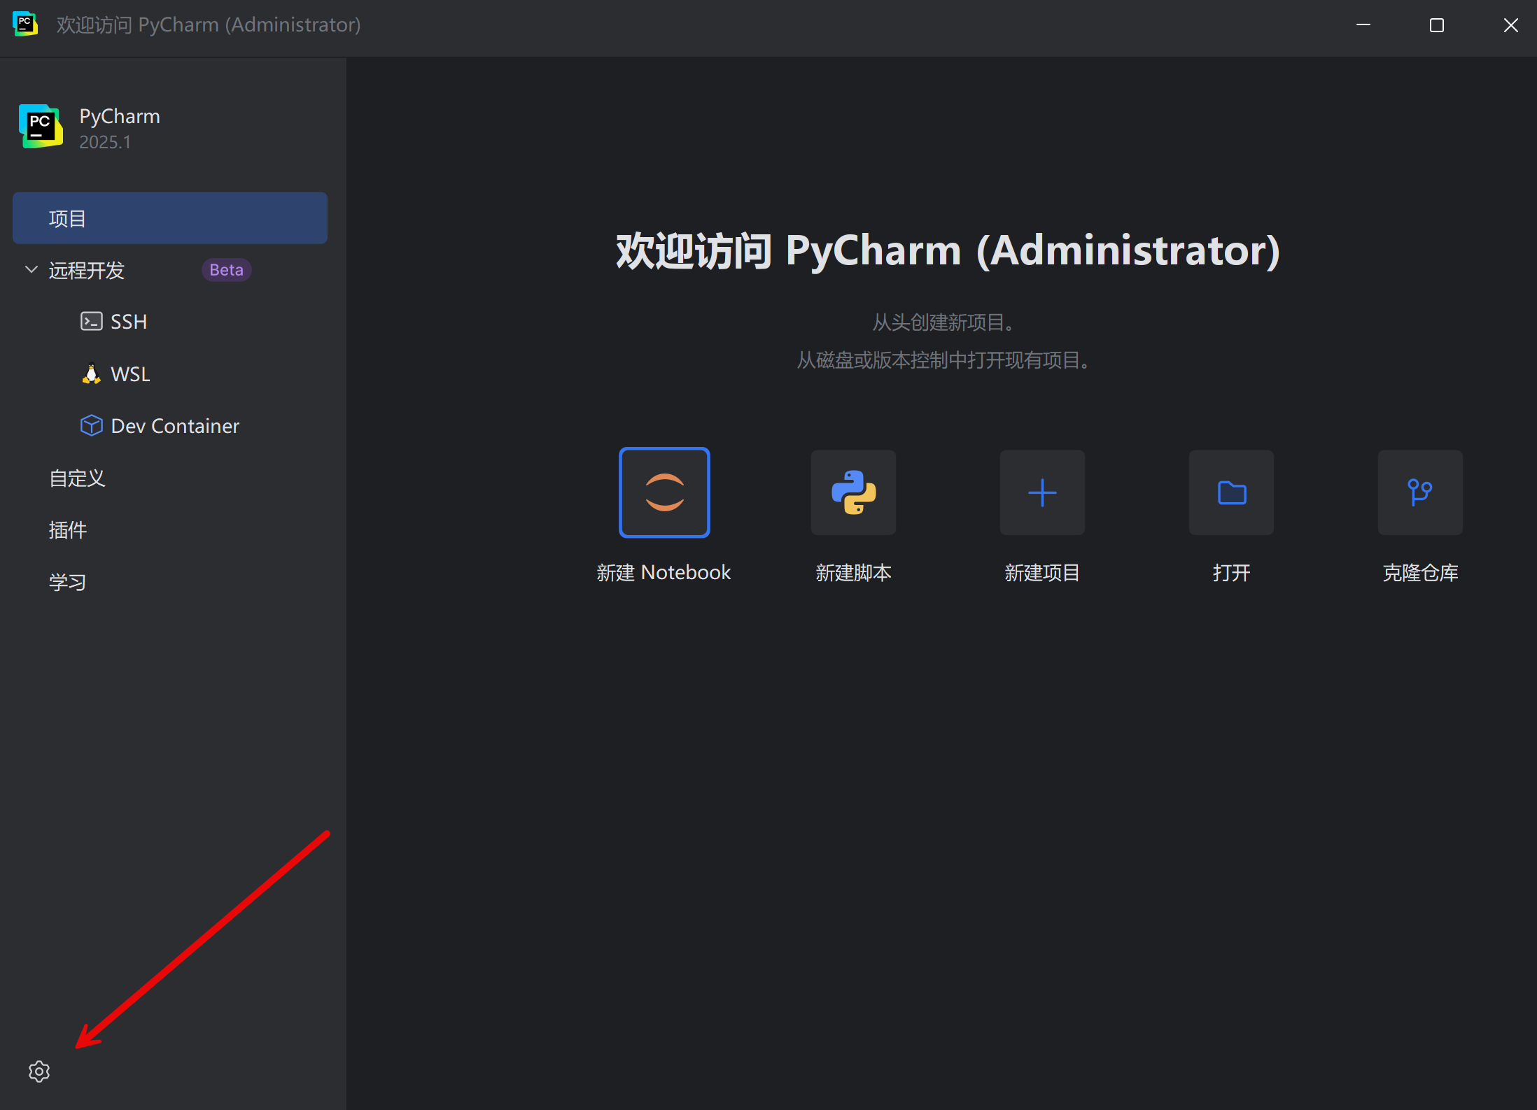This screenshot has height=1110, width=1537.
Task: Open settings via the gear icon
Action: coord(39,1072)
